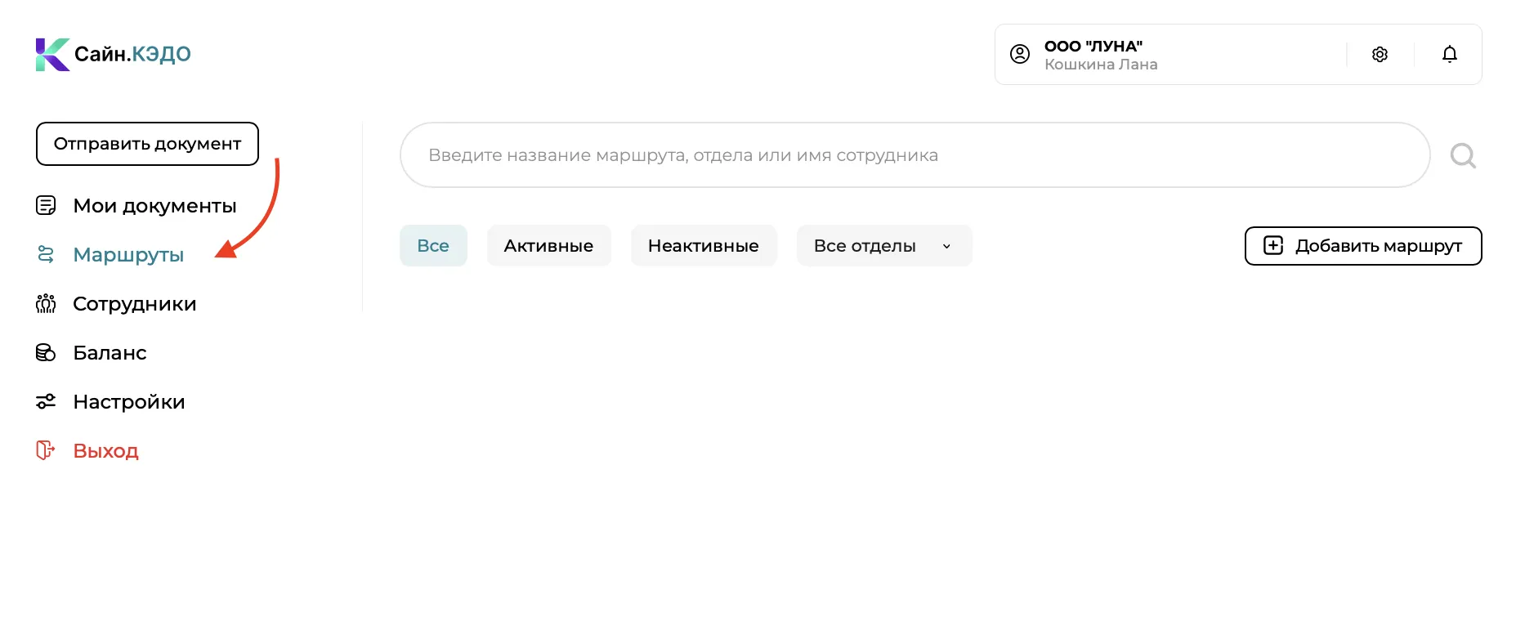Open notifications bell icon

tap(1449, 54)
